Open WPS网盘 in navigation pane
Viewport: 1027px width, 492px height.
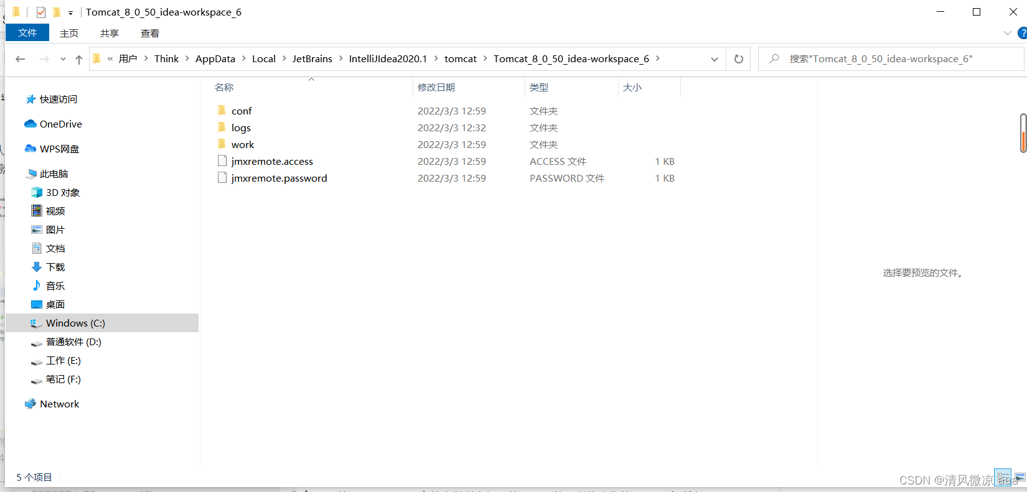tap(60, 149)
